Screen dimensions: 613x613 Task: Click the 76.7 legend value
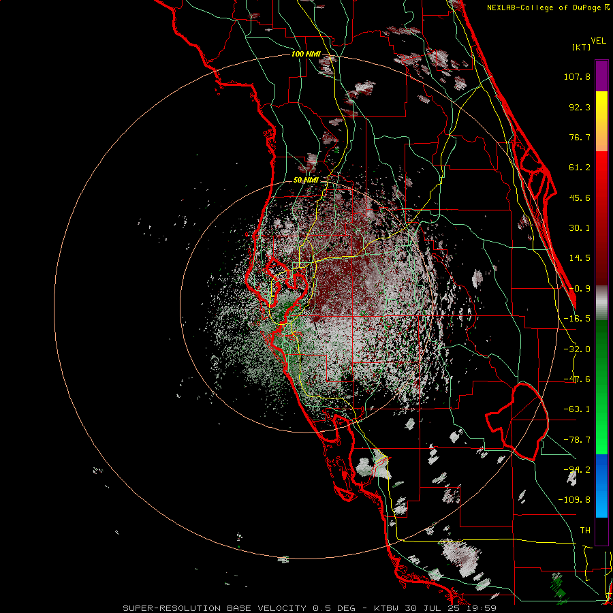point(580,137)
